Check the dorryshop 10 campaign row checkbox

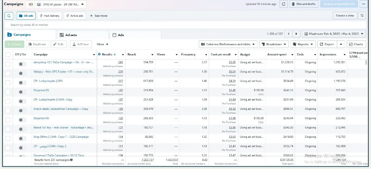[8, 64]
